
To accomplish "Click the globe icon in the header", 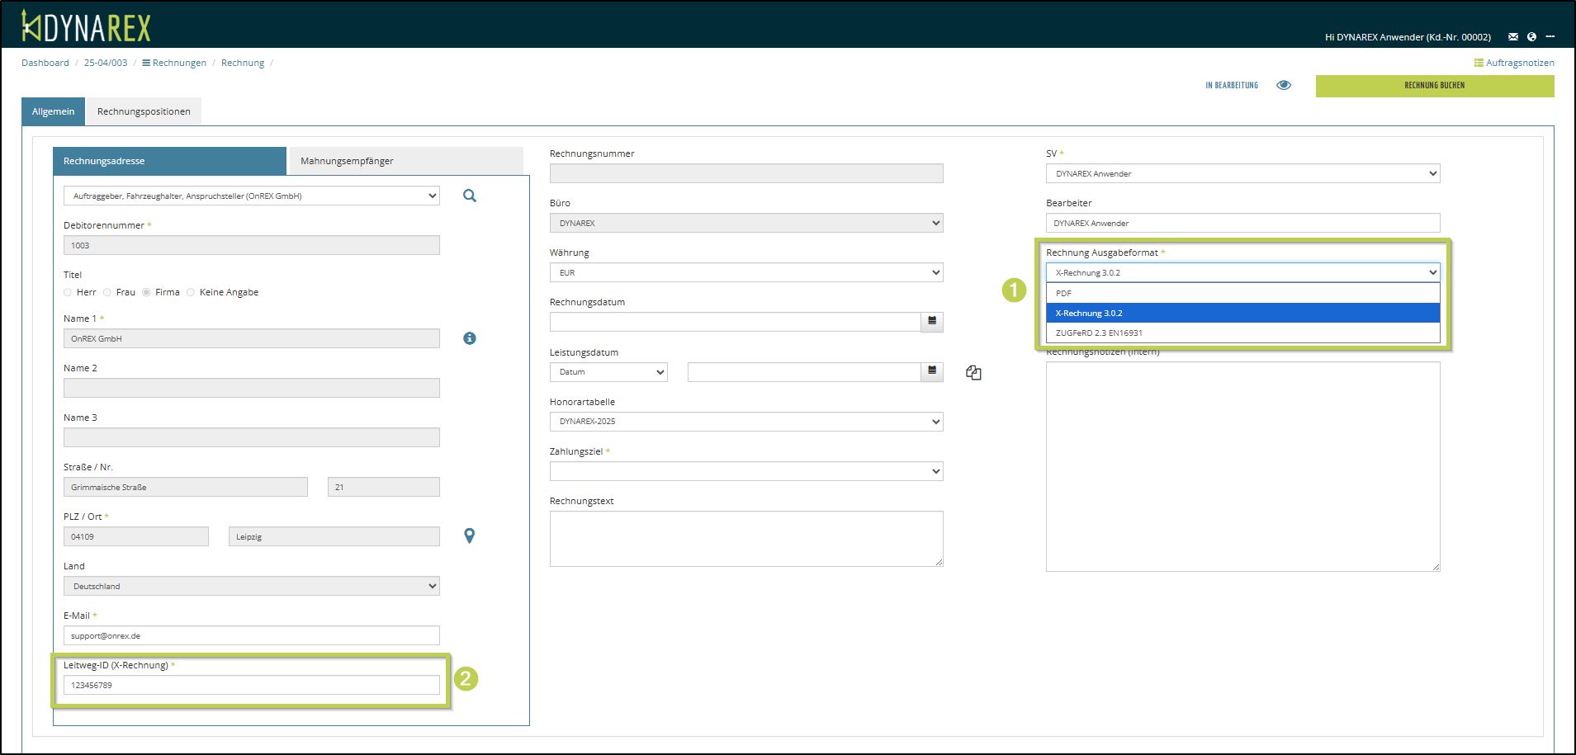I will pyautogui.click(x=1531, y=37).
